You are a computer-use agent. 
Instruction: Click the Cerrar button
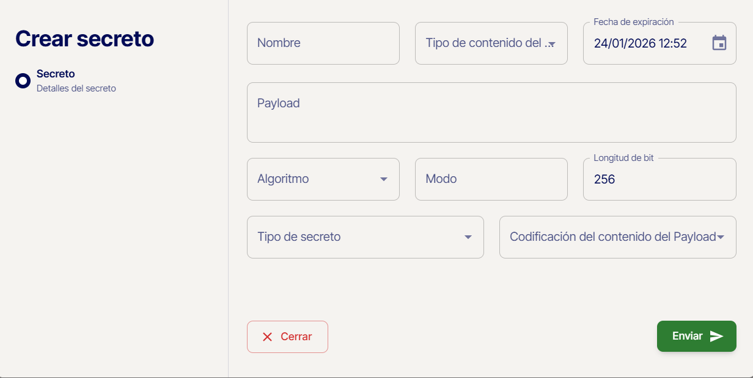[287, 336]
